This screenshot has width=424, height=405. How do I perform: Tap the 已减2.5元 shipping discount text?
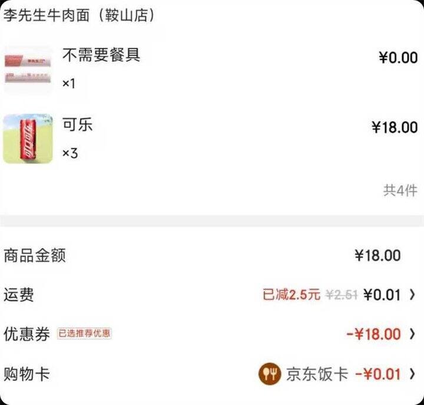pos(291,295)
